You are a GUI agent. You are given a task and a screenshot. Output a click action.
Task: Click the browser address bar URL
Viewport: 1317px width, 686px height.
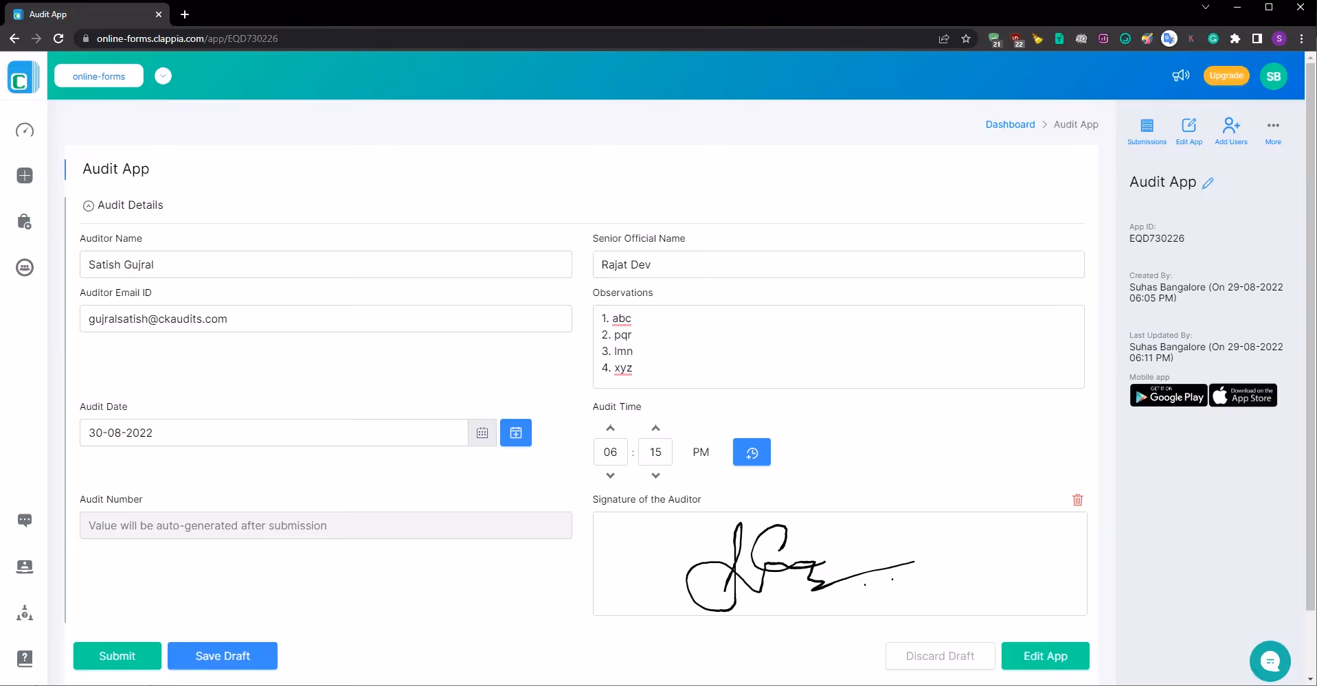click(187, 38)
